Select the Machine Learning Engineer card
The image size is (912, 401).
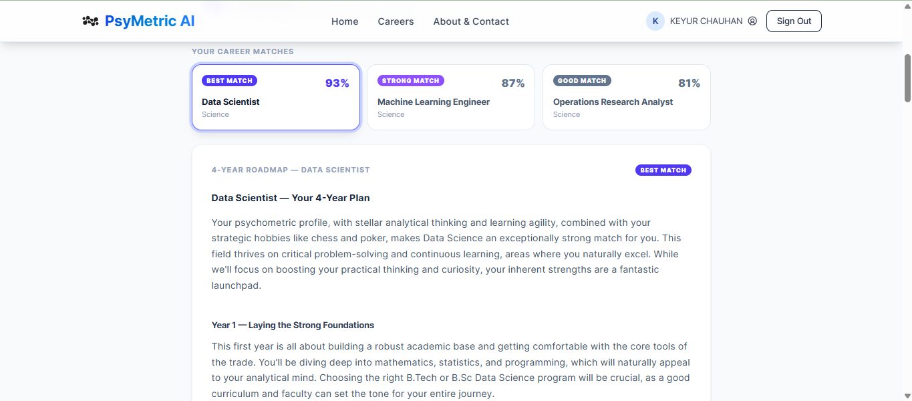coord(451,97)
